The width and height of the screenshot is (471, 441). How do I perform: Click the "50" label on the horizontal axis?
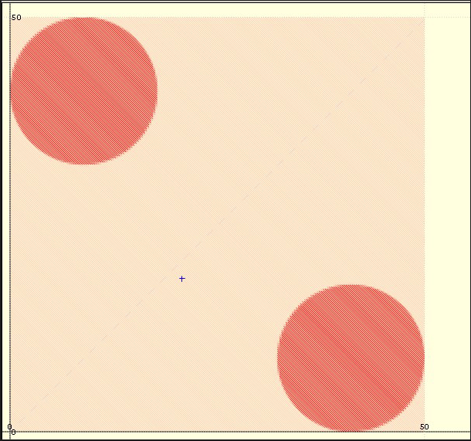[x=425, y=427]
